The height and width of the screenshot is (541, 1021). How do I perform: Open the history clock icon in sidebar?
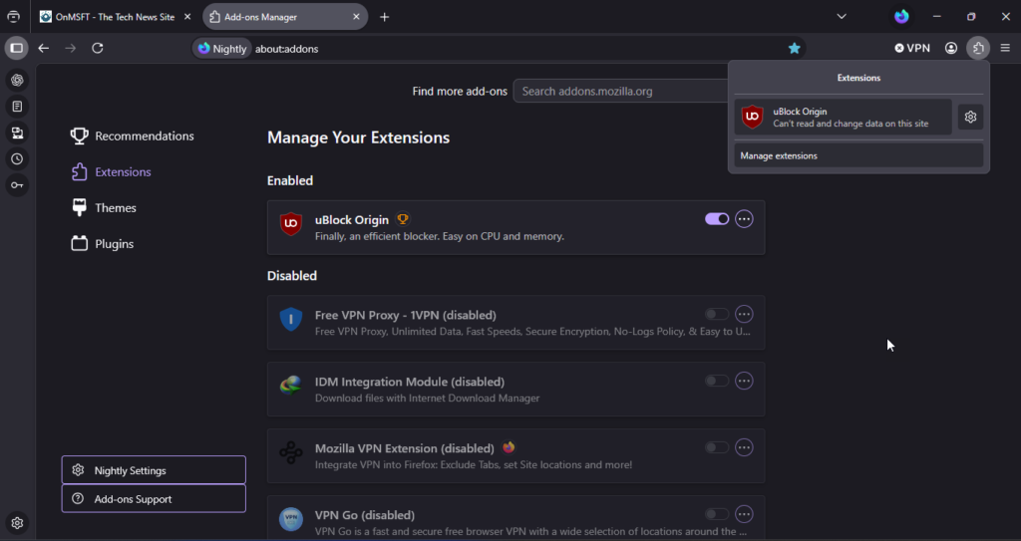[17, 158]
